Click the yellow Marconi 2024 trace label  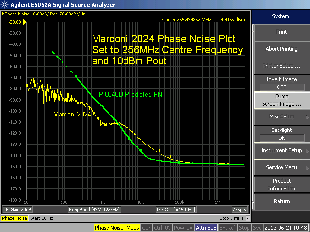pyautogui.click(x=72, y=114)
